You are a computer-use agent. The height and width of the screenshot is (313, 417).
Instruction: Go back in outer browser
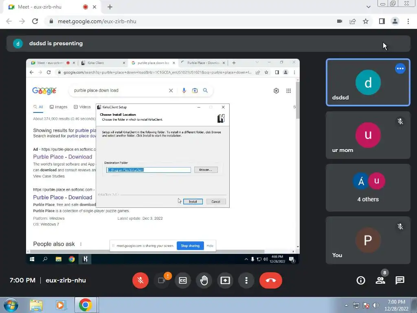tap(9, 21)
